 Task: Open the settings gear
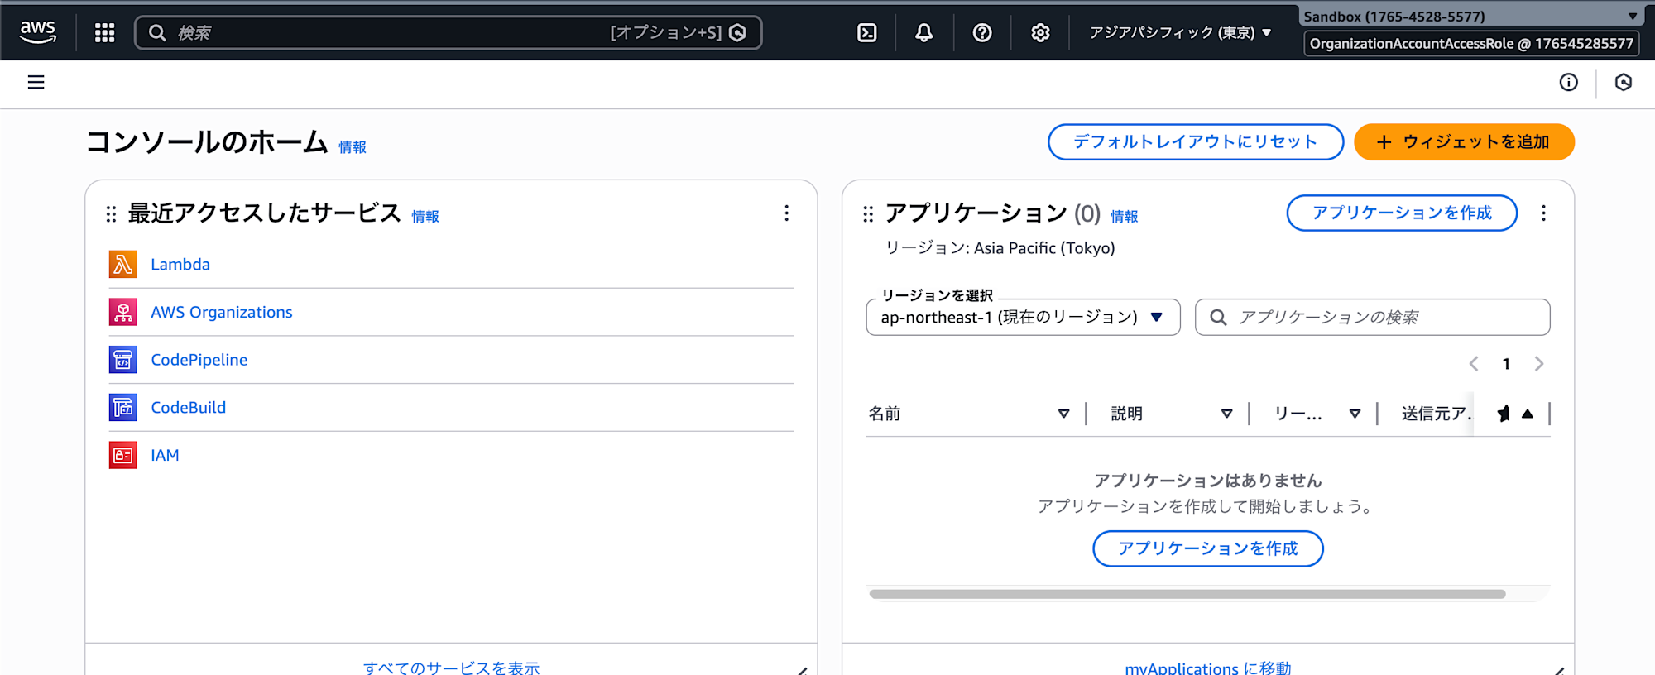(x=1040, y=32)
